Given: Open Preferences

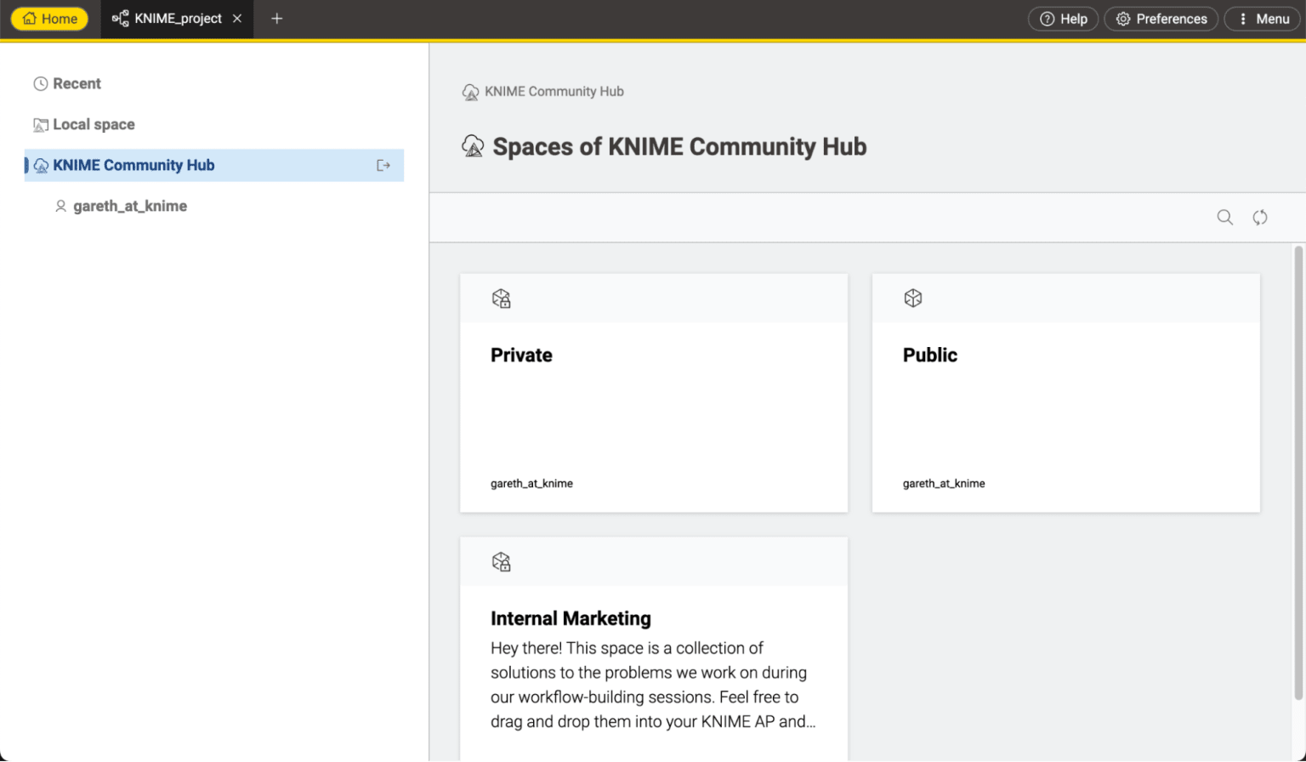Looking at the screenshot, I should tap(1161, 19).
